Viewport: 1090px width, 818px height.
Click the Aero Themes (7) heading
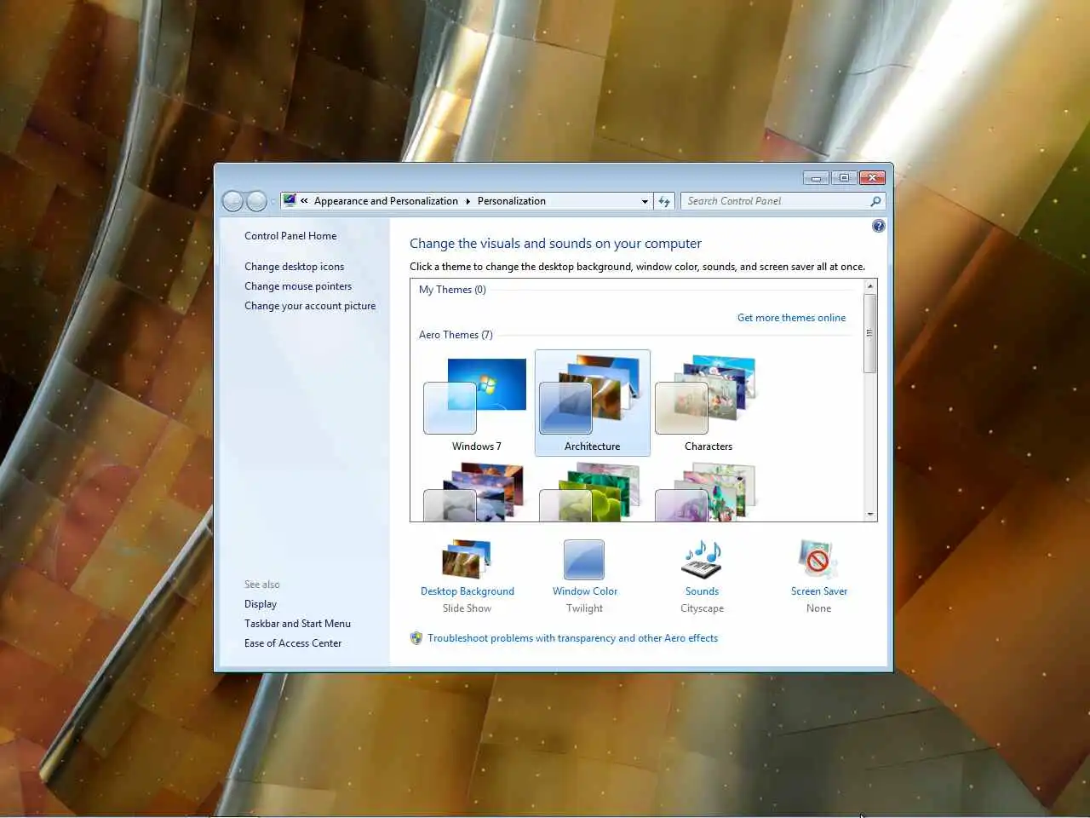click(456, 335)
